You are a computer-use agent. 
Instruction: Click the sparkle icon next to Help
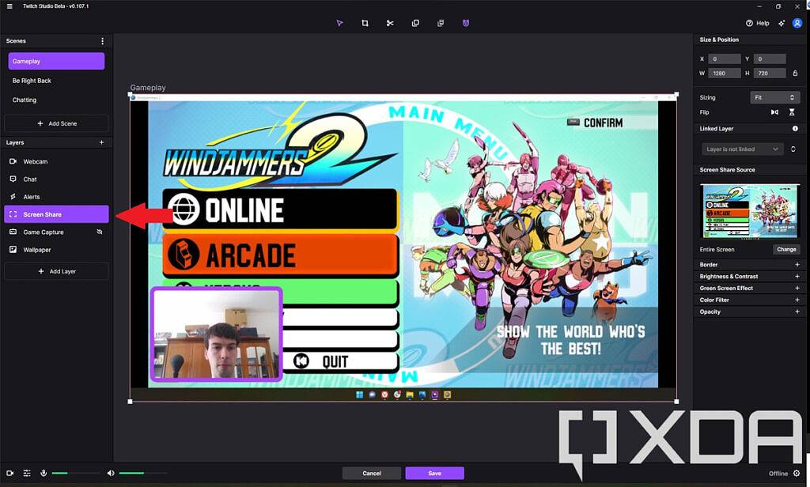click(x=782, y=23)
